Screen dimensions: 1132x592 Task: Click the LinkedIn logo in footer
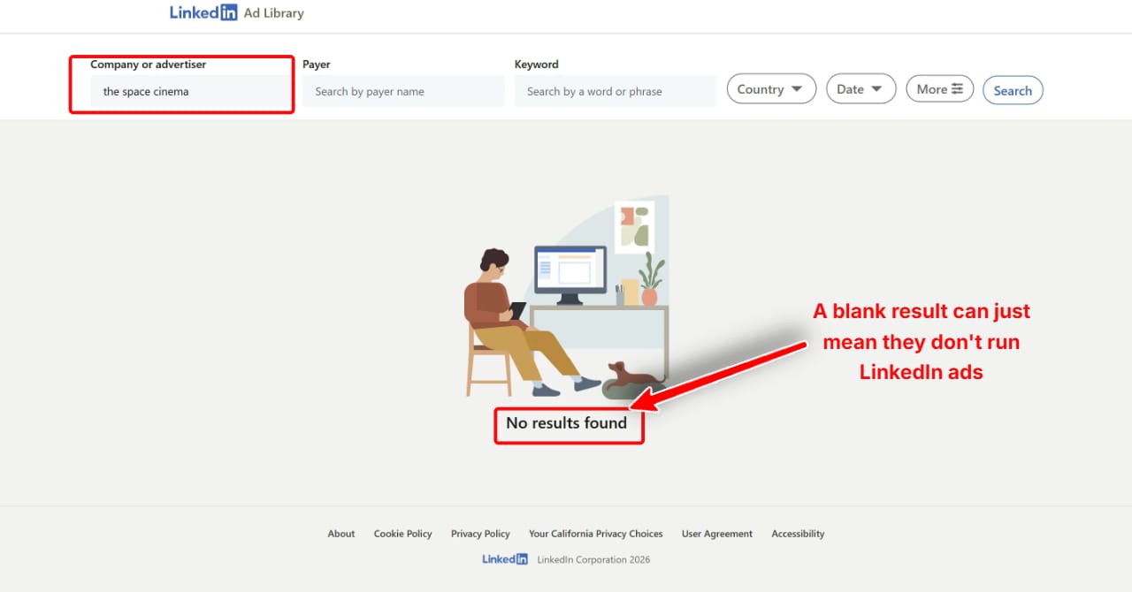coord(505,559)
